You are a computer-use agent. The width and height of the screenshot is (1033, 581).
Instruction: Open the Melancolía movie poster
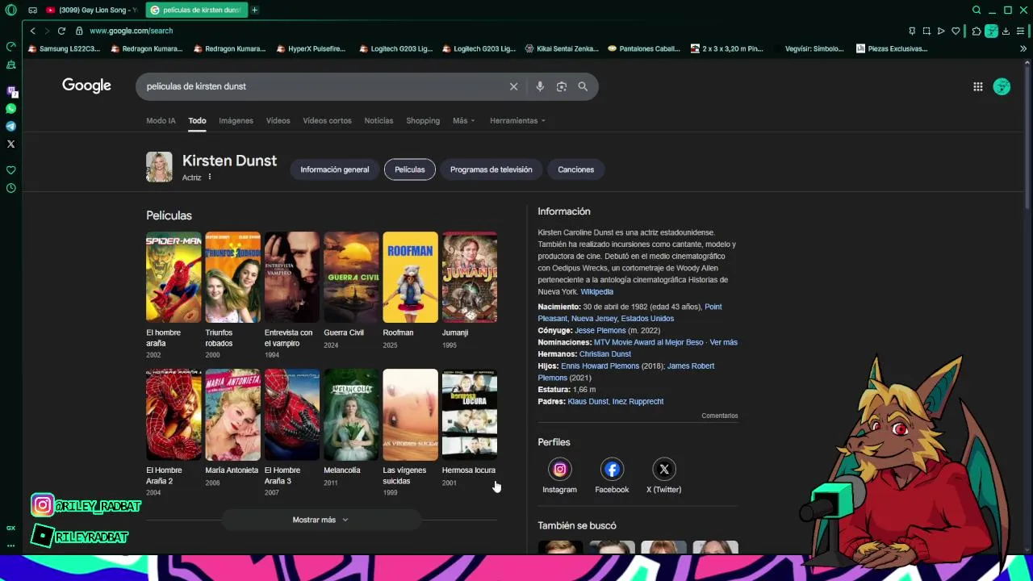click(351, 415)
